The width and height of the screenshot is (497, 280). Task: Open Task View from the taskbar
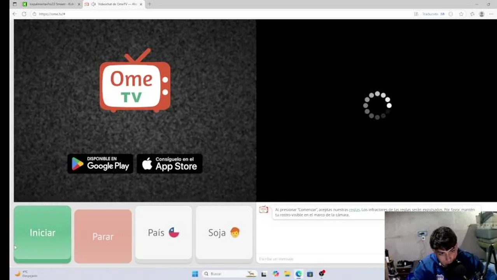coord(264,274)
